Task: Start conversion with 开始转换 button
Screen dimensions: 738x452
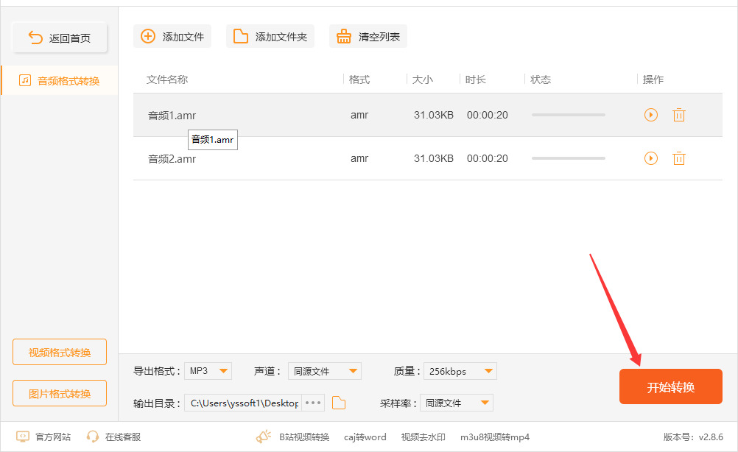Action: (x=671, y=386)
